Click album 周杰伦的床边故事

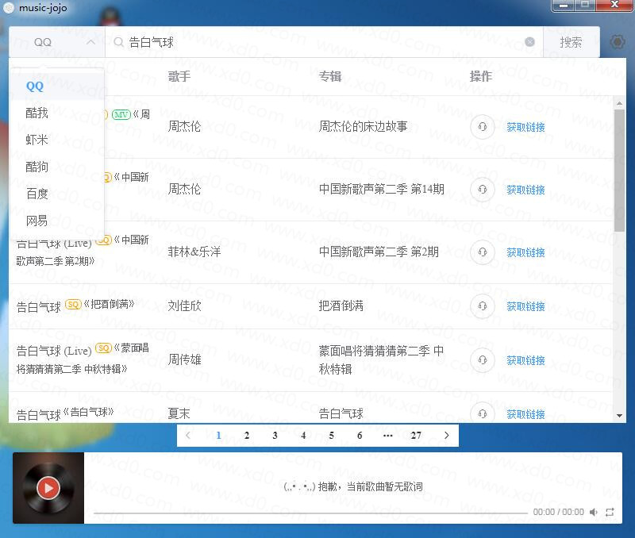pyautogui.click(x=363, y=126)
